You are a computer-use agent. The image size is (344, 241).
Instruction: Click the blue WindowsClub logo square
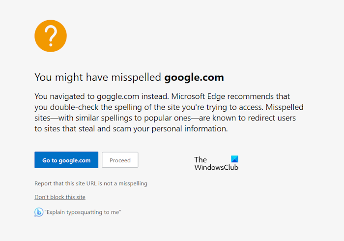234,159
